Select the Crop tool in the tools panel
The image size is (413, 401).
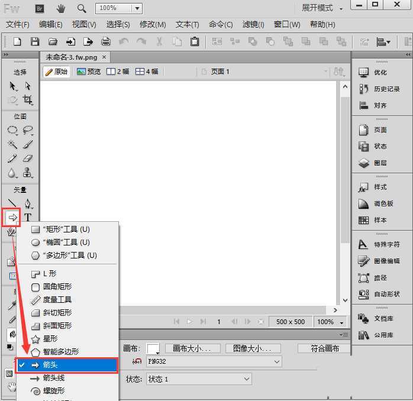click(x=28, y=100)
